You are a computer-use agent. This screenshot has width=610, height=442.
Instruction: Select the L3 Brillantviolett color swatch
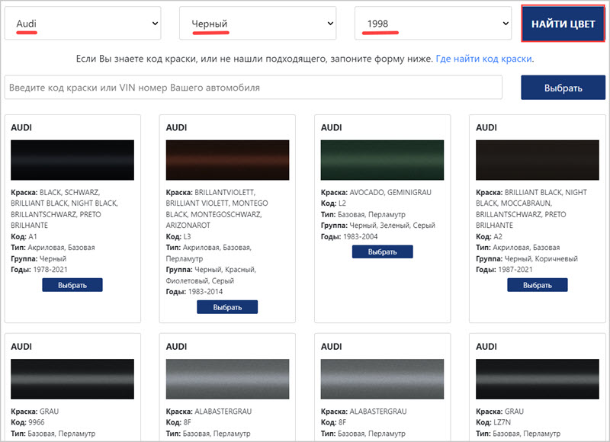(227, 160)
